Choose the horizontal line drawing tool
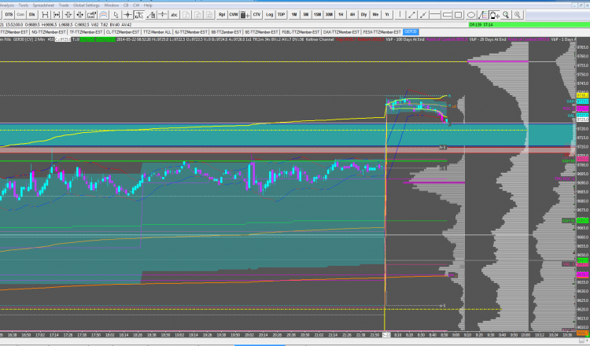The image size is (590, 346). (435, 15)
